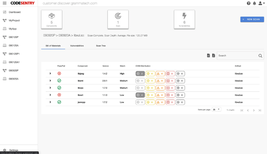This screenshot has width=267, height=154.
Task: Open the notifications bell
Action: pyautogui.click(x=254, y=3)
